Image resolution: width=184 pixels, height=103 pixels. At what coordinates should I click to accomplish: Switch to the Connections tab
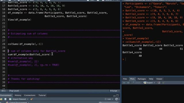(x=30, y=95)
